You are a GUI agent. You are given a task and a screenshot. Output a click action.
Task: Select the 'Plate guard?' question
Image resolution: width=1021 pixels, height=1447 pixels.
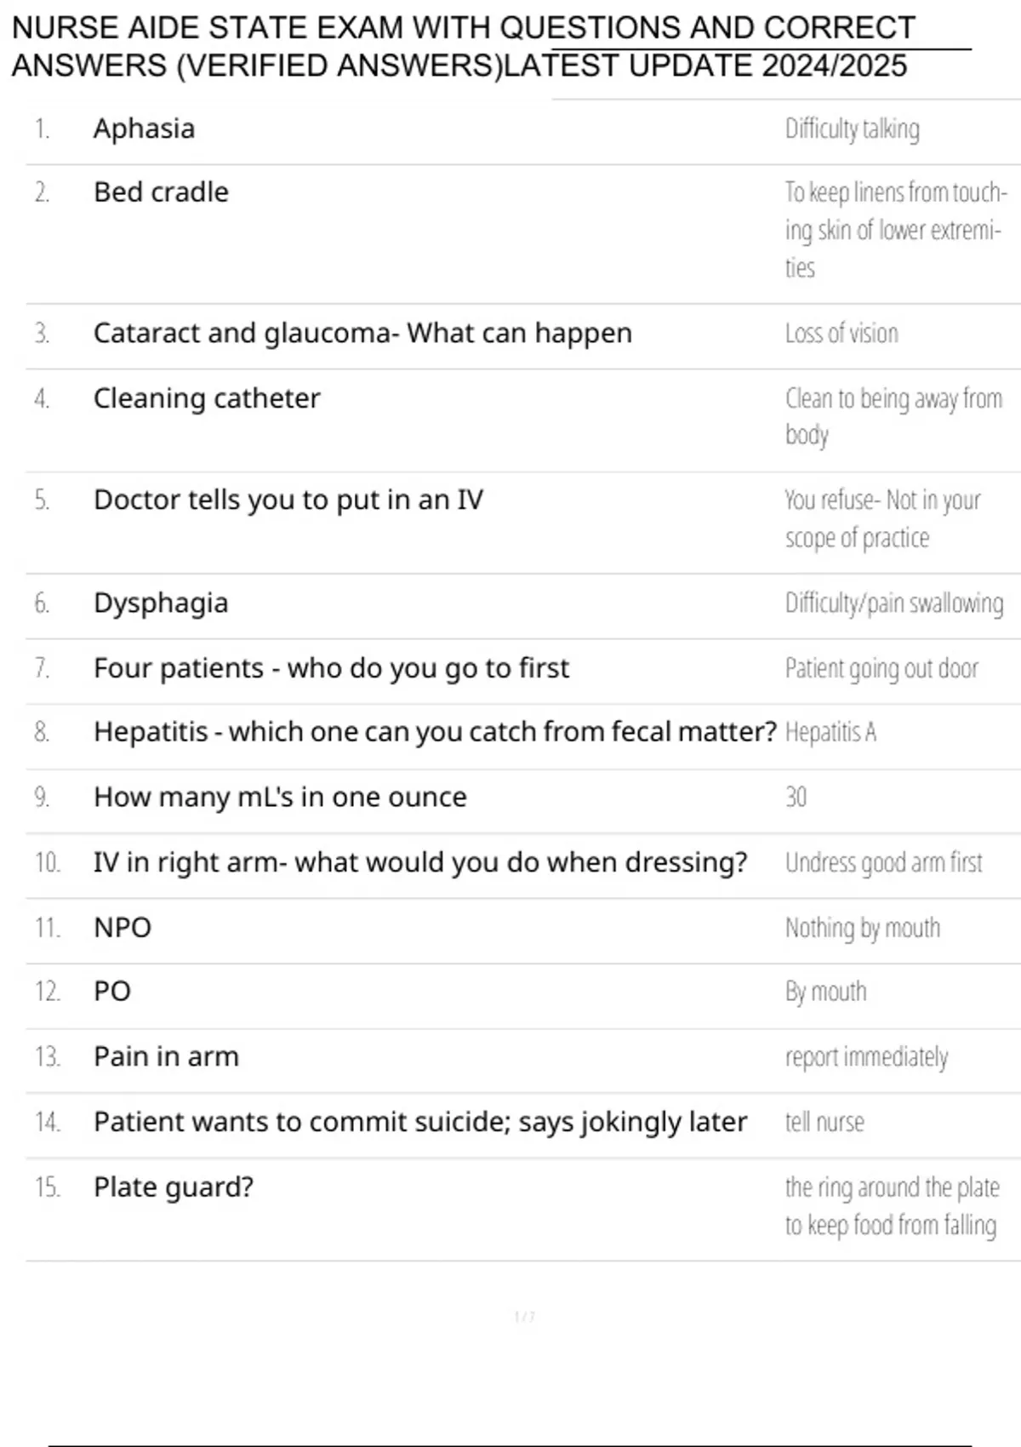tap(174, 1187)
